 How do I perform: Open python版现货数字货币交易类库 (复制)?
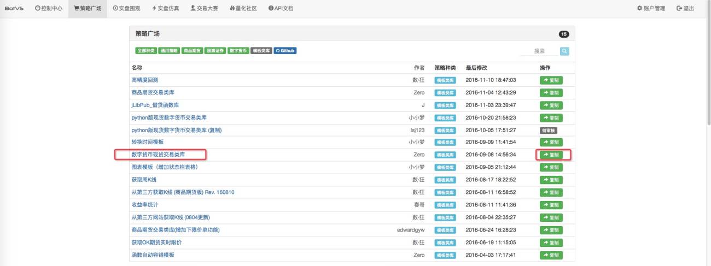click(176, 130)
